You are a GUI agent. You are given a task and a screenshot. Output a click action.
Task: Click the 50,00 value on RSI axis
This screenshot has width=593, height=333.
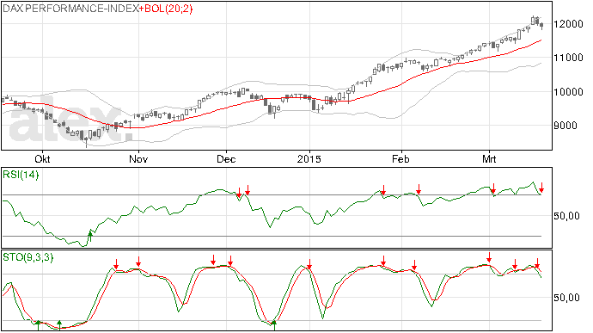point(566,216)
